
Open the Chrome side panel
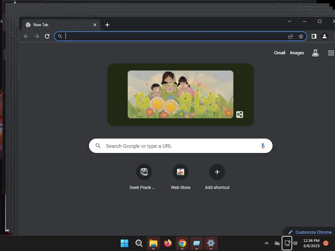click(314, 36)
